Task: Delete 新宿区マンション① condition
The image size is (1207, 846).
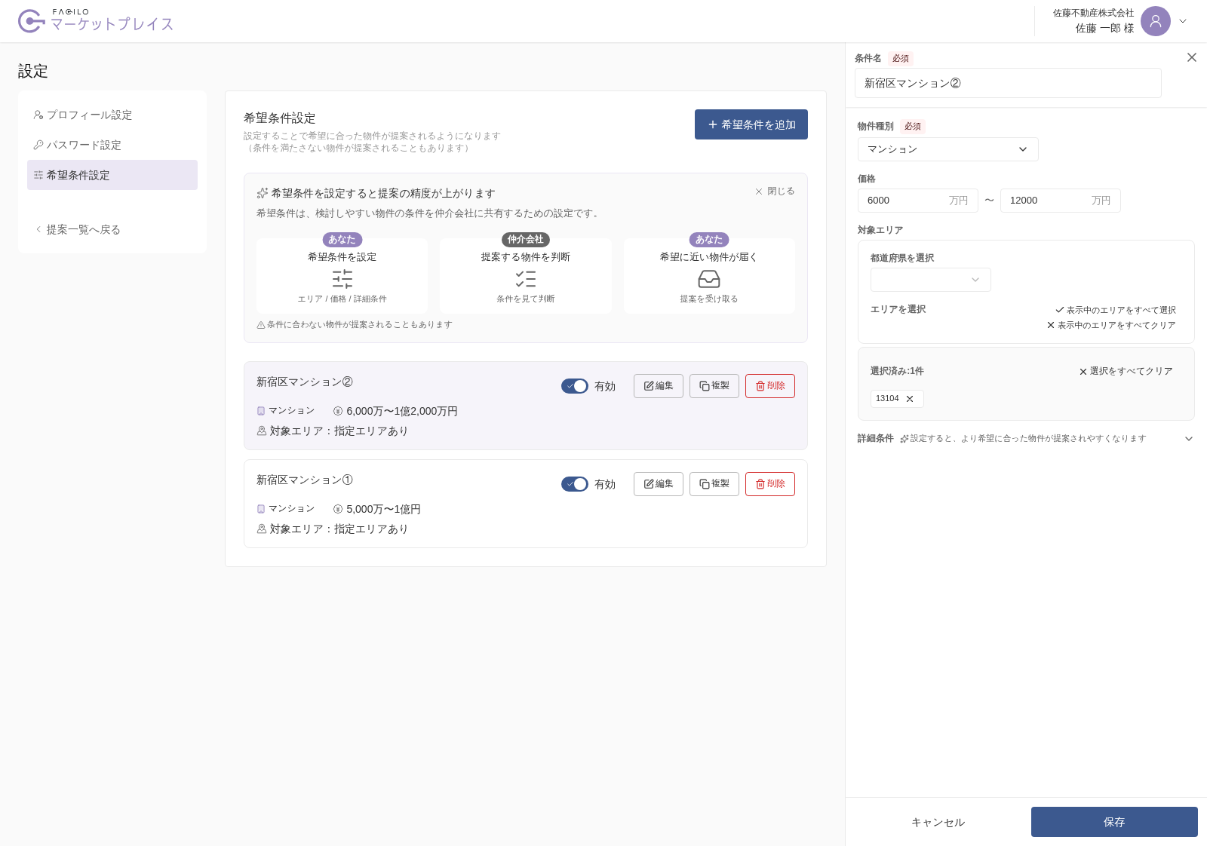Action: pos(770,484)
